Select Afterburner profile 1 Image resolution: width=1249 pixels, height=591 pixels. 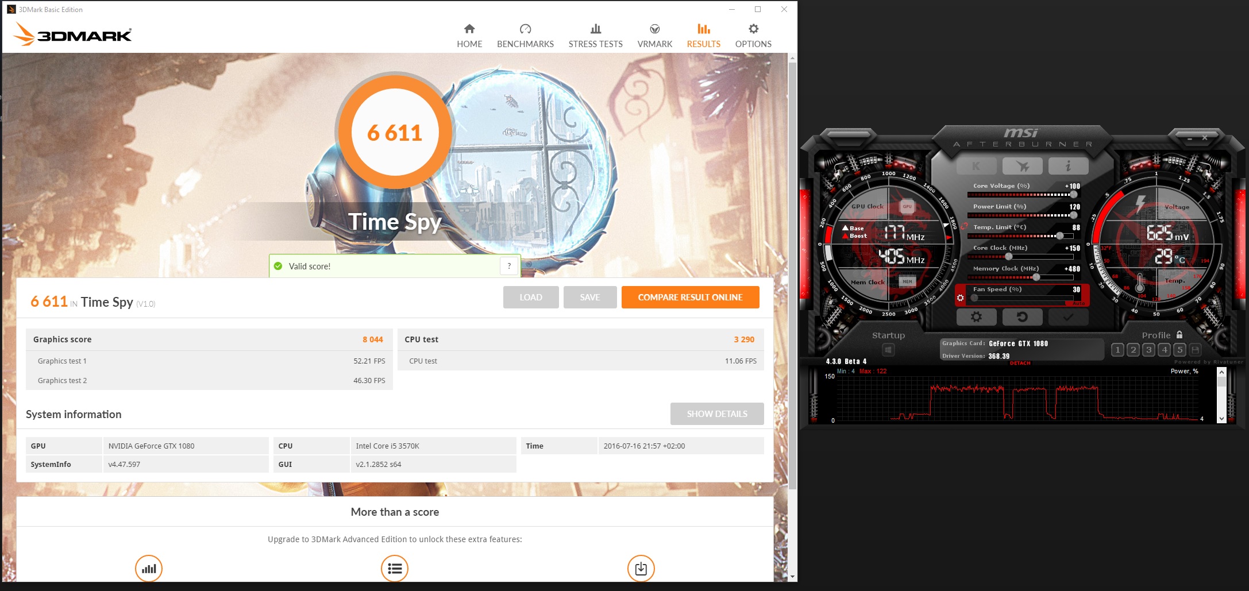pos(1117,349)
